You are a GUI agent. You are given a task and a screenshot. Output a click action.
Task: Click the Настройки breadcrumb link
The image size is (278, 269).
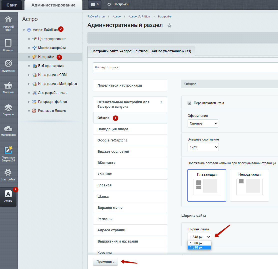coord(165,16)
